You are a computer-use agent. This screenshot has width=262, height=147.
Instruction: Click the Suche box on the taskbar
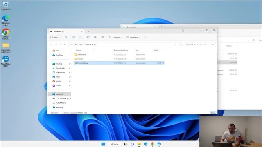tap(115, 144)
